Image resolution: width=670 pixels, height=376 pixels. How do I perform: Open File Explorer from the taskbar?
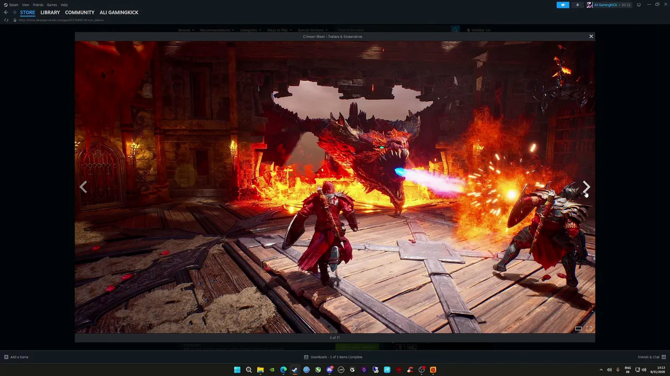[x=260, y=370]
